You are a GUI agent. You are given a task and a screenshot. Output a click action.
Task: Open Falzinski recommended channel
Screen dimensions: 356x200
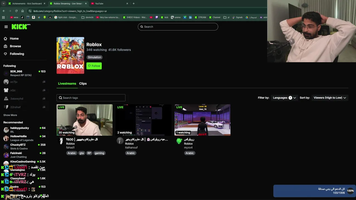pos(24,155)
